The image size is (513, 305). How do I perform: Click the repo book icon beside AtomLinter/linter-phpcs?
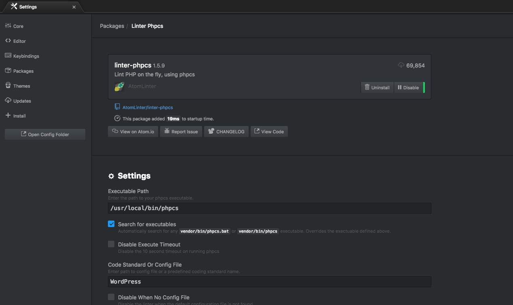point(117,107)
